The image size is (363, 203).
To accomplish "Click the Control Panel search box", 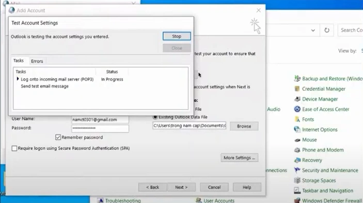I will click(351, 30).
